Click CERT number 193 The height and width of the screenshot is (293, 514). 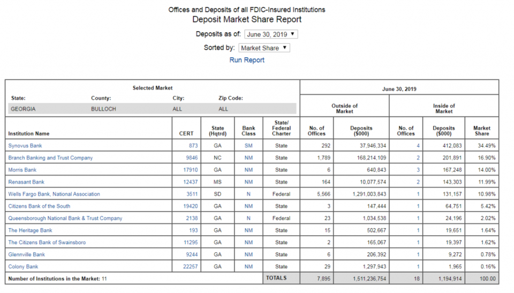coord(193,230)
